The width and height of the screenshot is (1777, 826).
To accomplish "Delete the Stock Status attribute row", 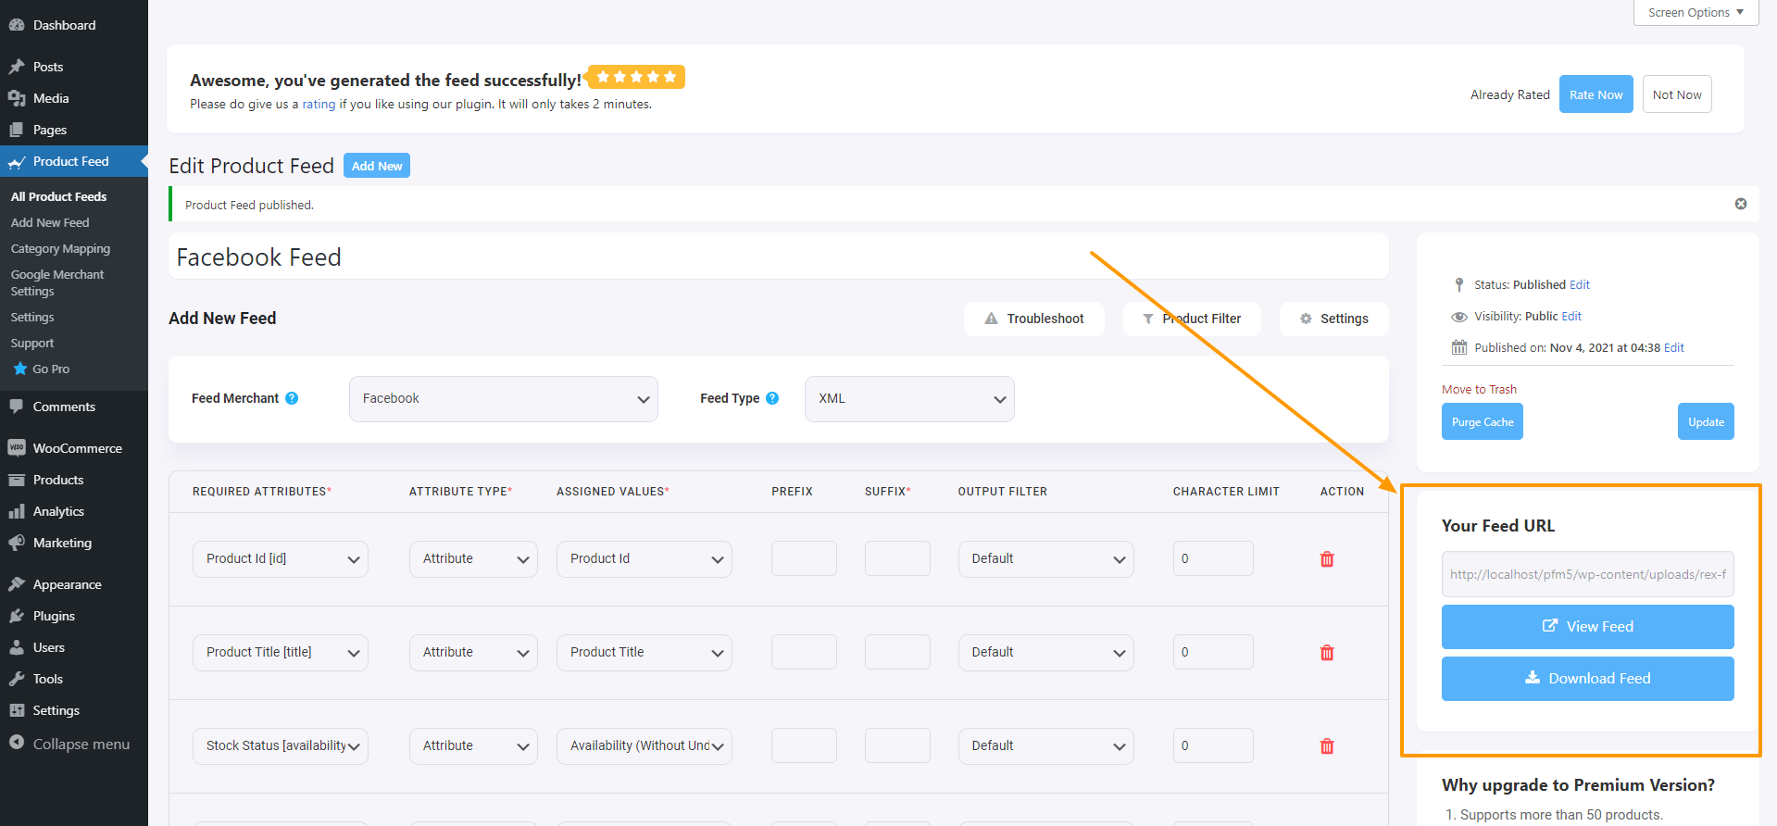I will (x=1327, y=746).
